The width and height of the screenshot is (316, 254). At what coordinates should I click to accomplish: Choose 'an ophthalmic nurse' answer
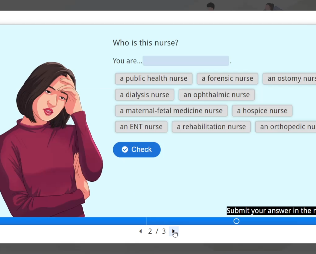[217, 95]
